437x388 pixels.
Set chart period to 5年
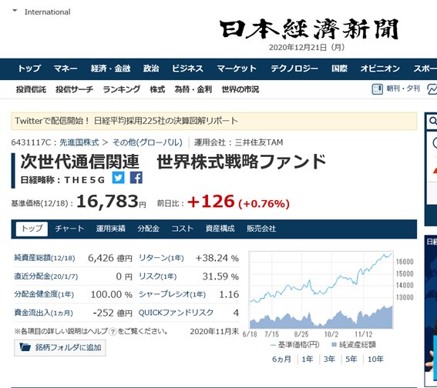(351, 360)
